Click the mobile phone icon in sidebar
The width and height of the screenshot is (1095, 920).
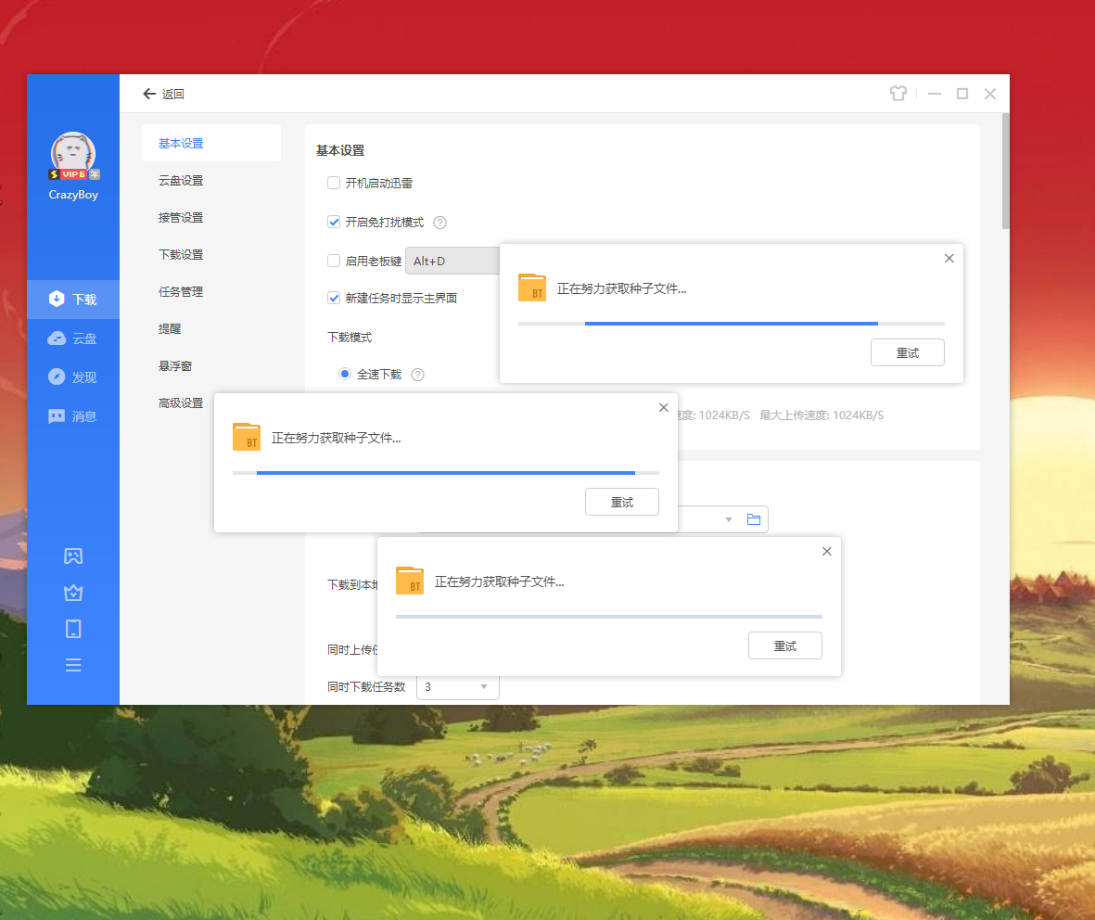[73, 629]
